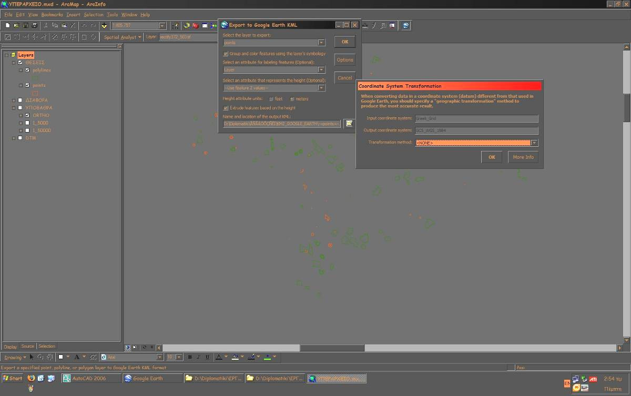
Task: Click OK in Export to Google Earth KML
Action: click(345, 42)
